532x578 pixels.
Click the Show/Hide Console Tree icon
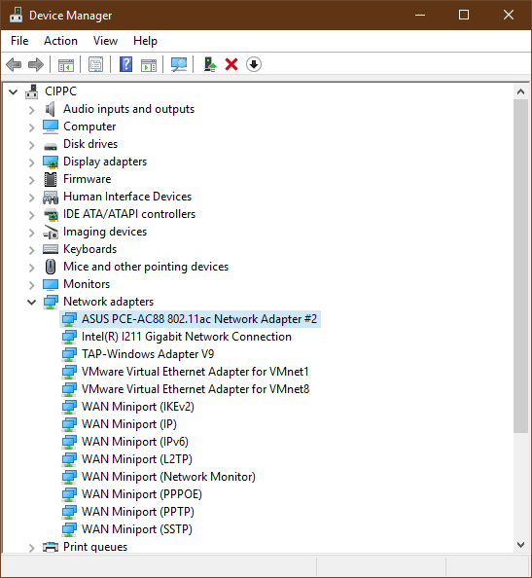pos(66,65)
